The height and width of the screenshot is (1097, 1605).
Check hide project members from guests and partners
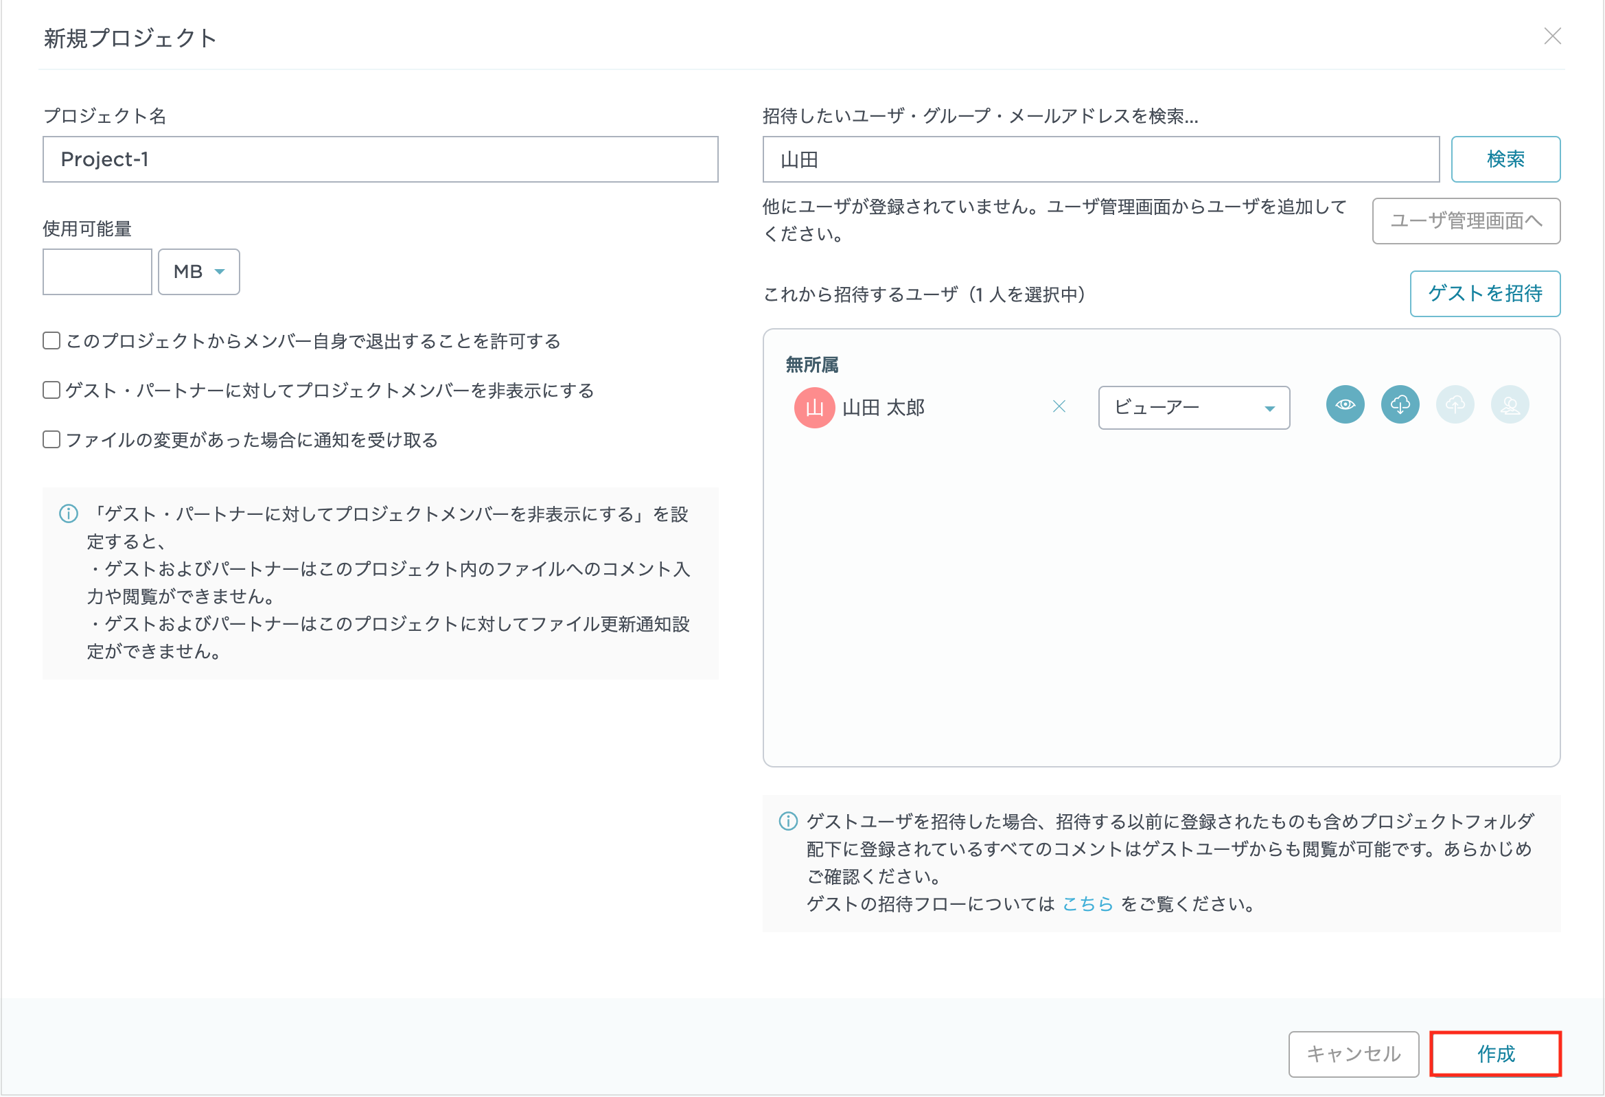(51, 391)
